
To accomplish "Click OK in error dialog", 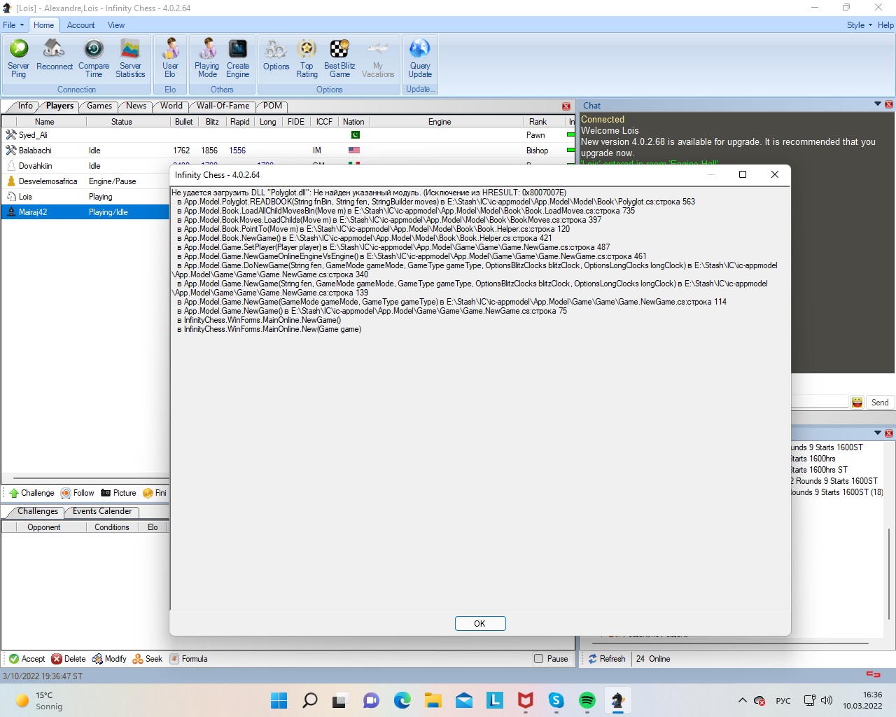I will [x=480, y=623].
